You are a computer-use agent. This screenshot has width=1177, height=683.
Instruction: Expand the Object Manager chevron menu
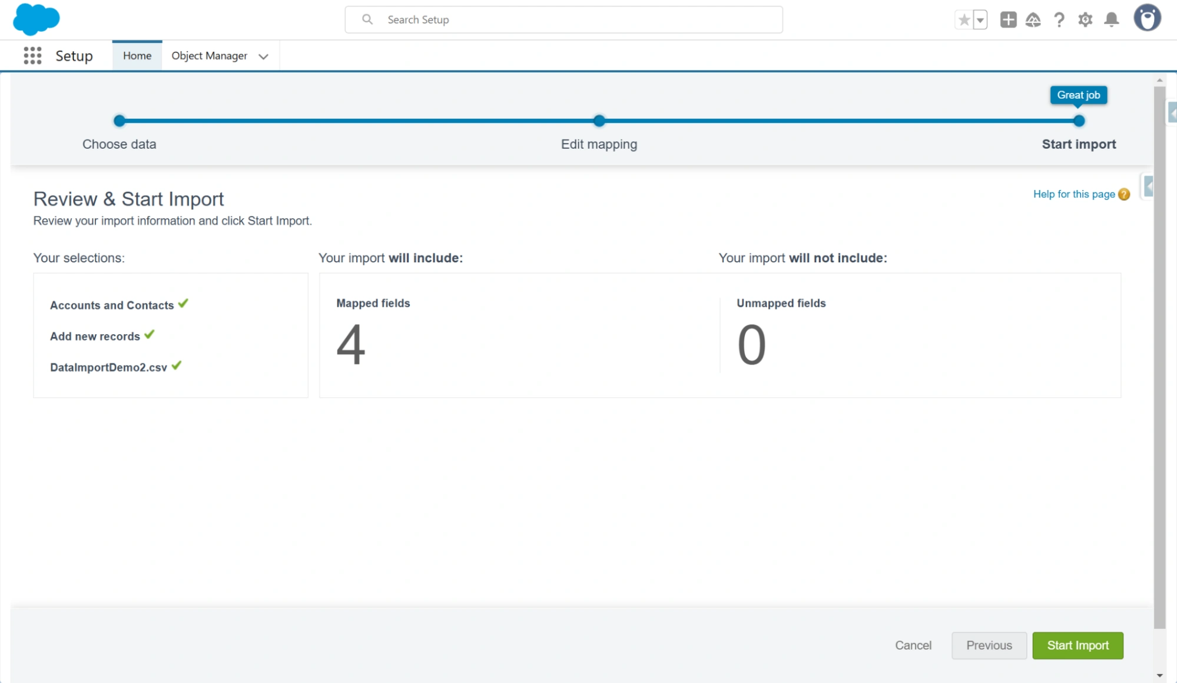pos(263,56)
